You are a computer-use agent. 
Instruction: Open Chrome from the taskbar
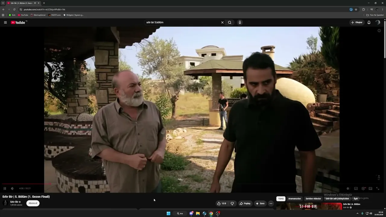point(211,213)
